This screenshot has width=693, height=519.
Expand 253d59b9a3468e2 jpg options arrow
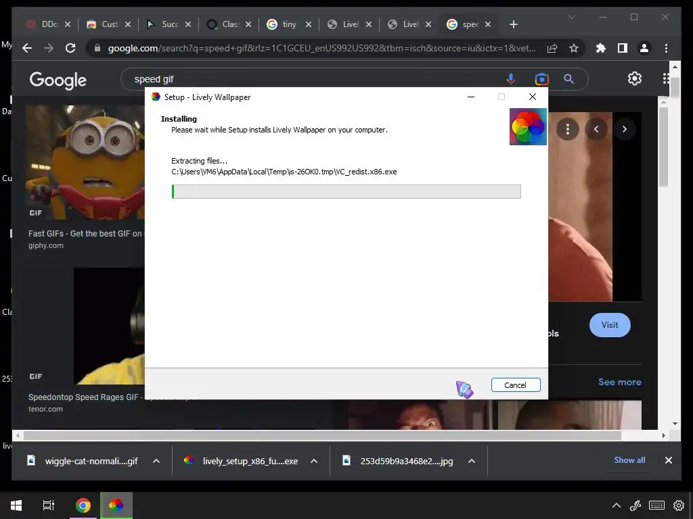point(472,461)
